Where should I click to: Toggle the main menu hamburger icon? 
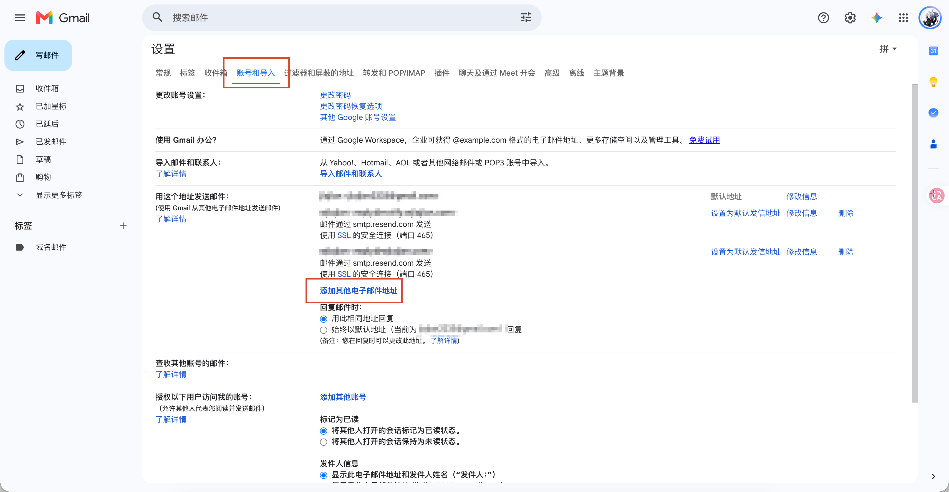(20, 18)
